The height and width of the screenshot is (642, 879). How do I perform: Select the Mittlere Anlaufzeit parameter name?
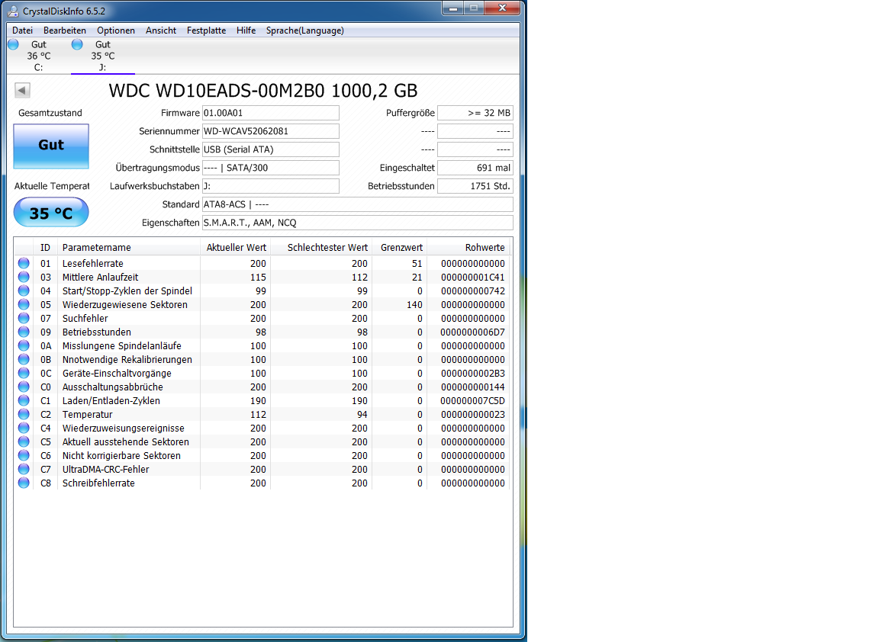point(101,278)
